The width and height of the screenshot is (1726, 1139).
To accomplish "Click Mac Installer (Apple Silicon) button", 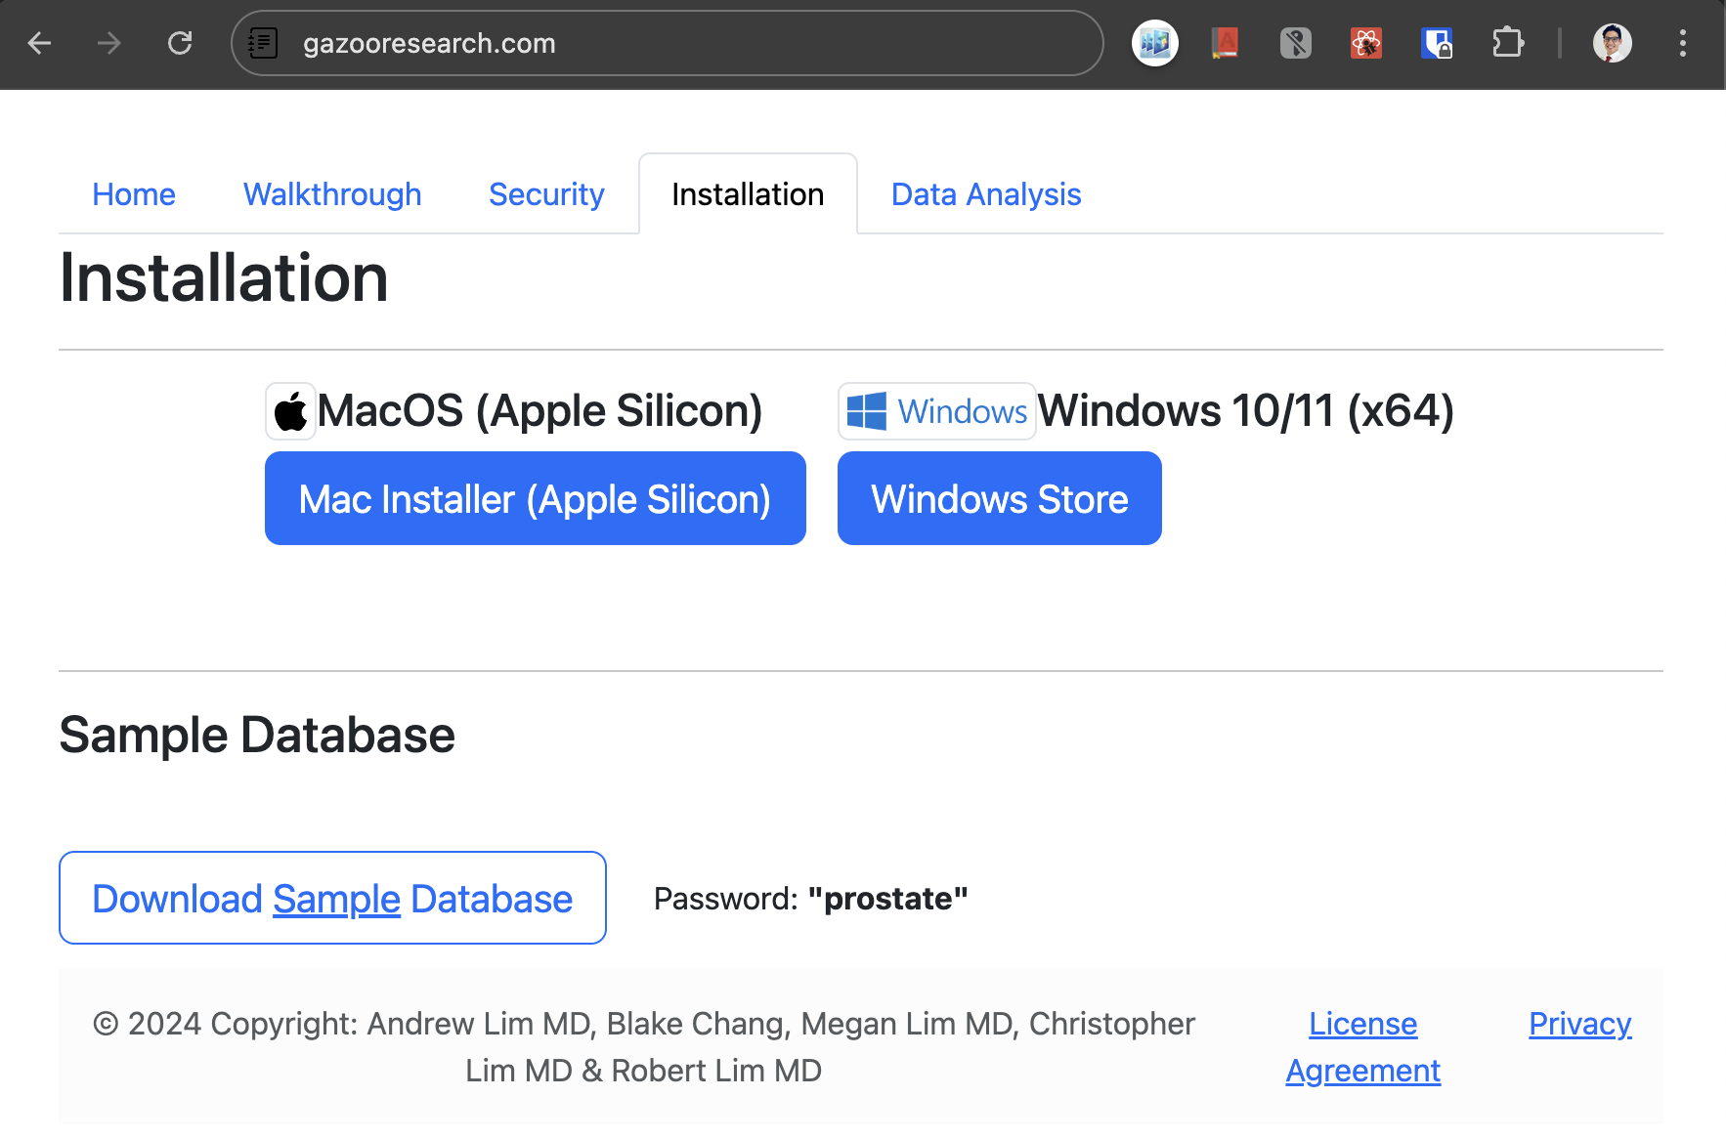I will (x=535, y=499).
